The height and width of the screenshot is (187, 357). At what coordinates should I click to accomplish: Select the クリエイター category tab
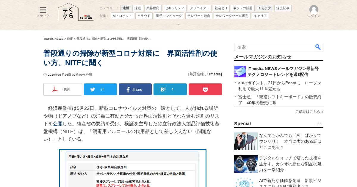(200, 8)
